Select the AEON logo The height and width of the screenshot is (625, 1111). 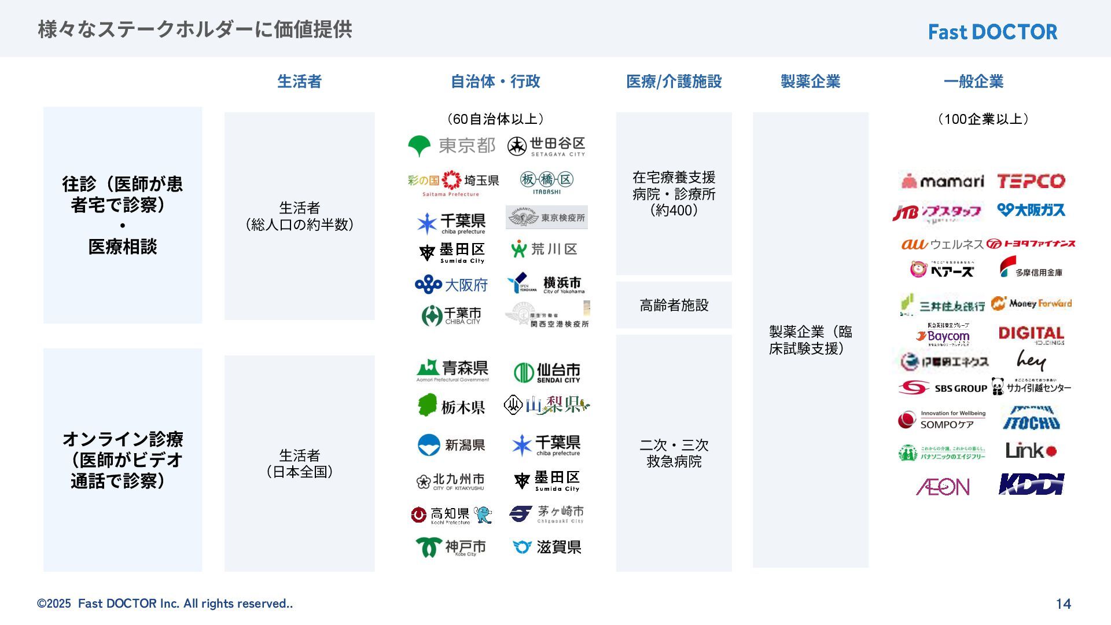tap(942, 486)
